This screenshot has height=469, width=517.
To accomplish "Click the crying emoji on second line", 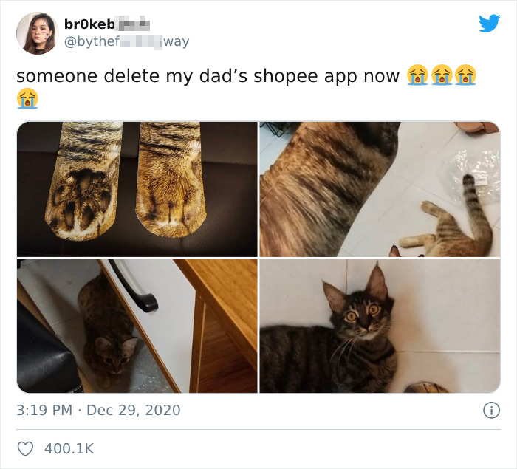I will tap(27, 98).
